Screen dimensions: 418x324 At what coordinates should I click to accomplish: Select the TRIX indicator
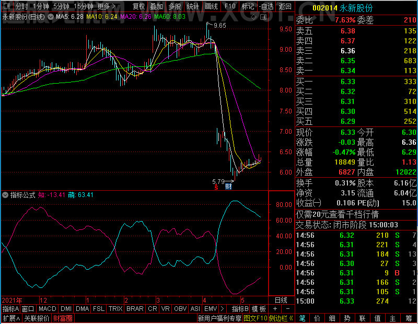click(x=115, y=309)
